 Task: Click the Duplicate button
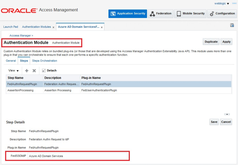211,42
